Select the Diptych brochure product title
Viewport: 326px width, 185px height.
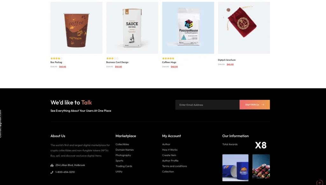click(227, 60)
